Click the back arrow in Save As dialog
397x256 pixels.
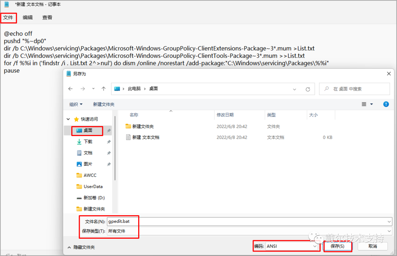[x=70, y=89]
